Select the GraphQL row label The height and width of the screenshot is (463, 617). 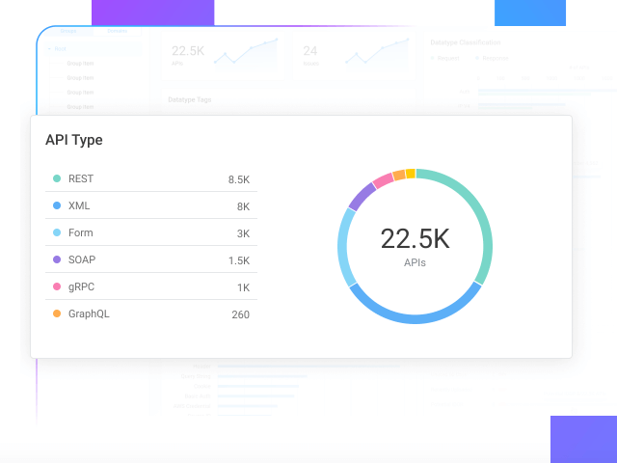[89, 313]
